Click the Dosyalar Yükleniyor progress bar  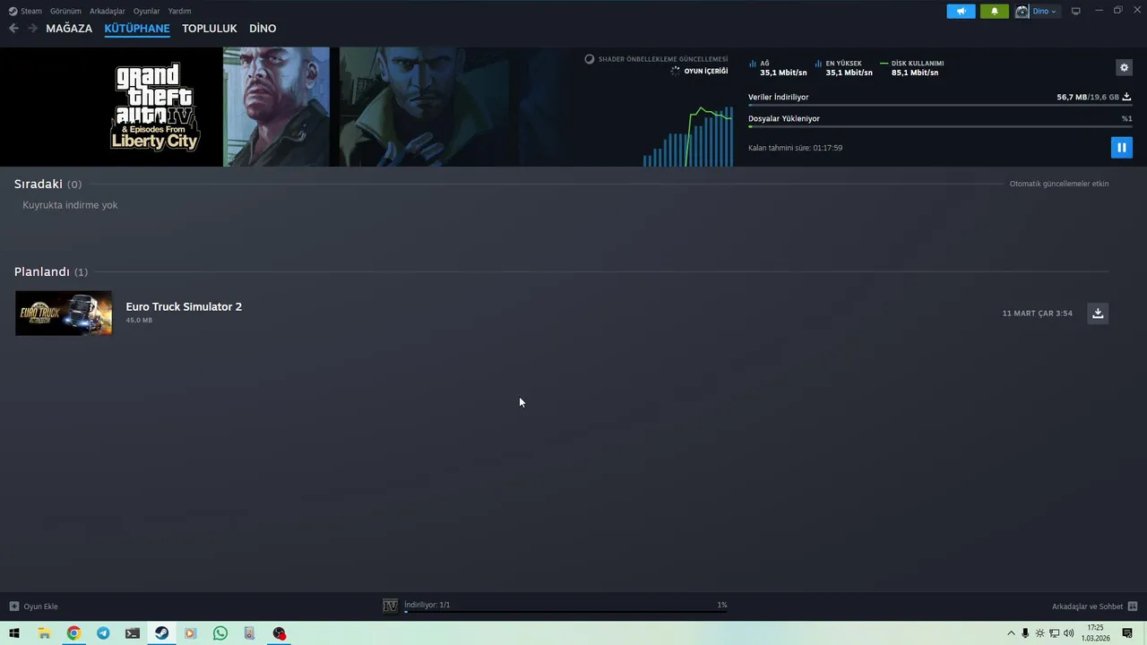[940, 127]
